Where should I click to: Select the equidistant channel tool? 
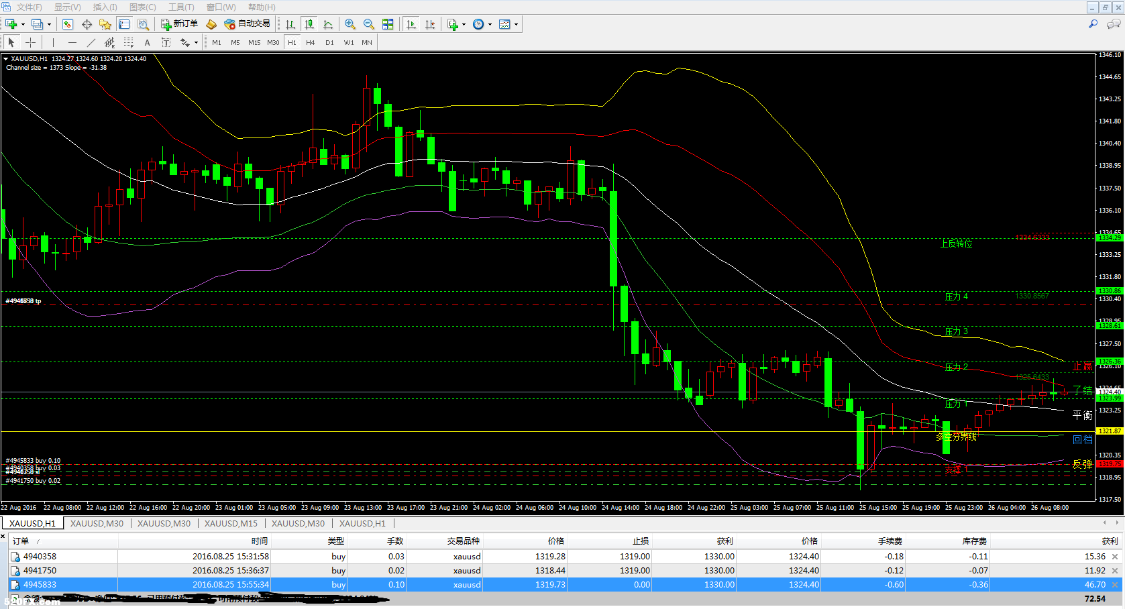pyautogui.click(x=109, y=42)
